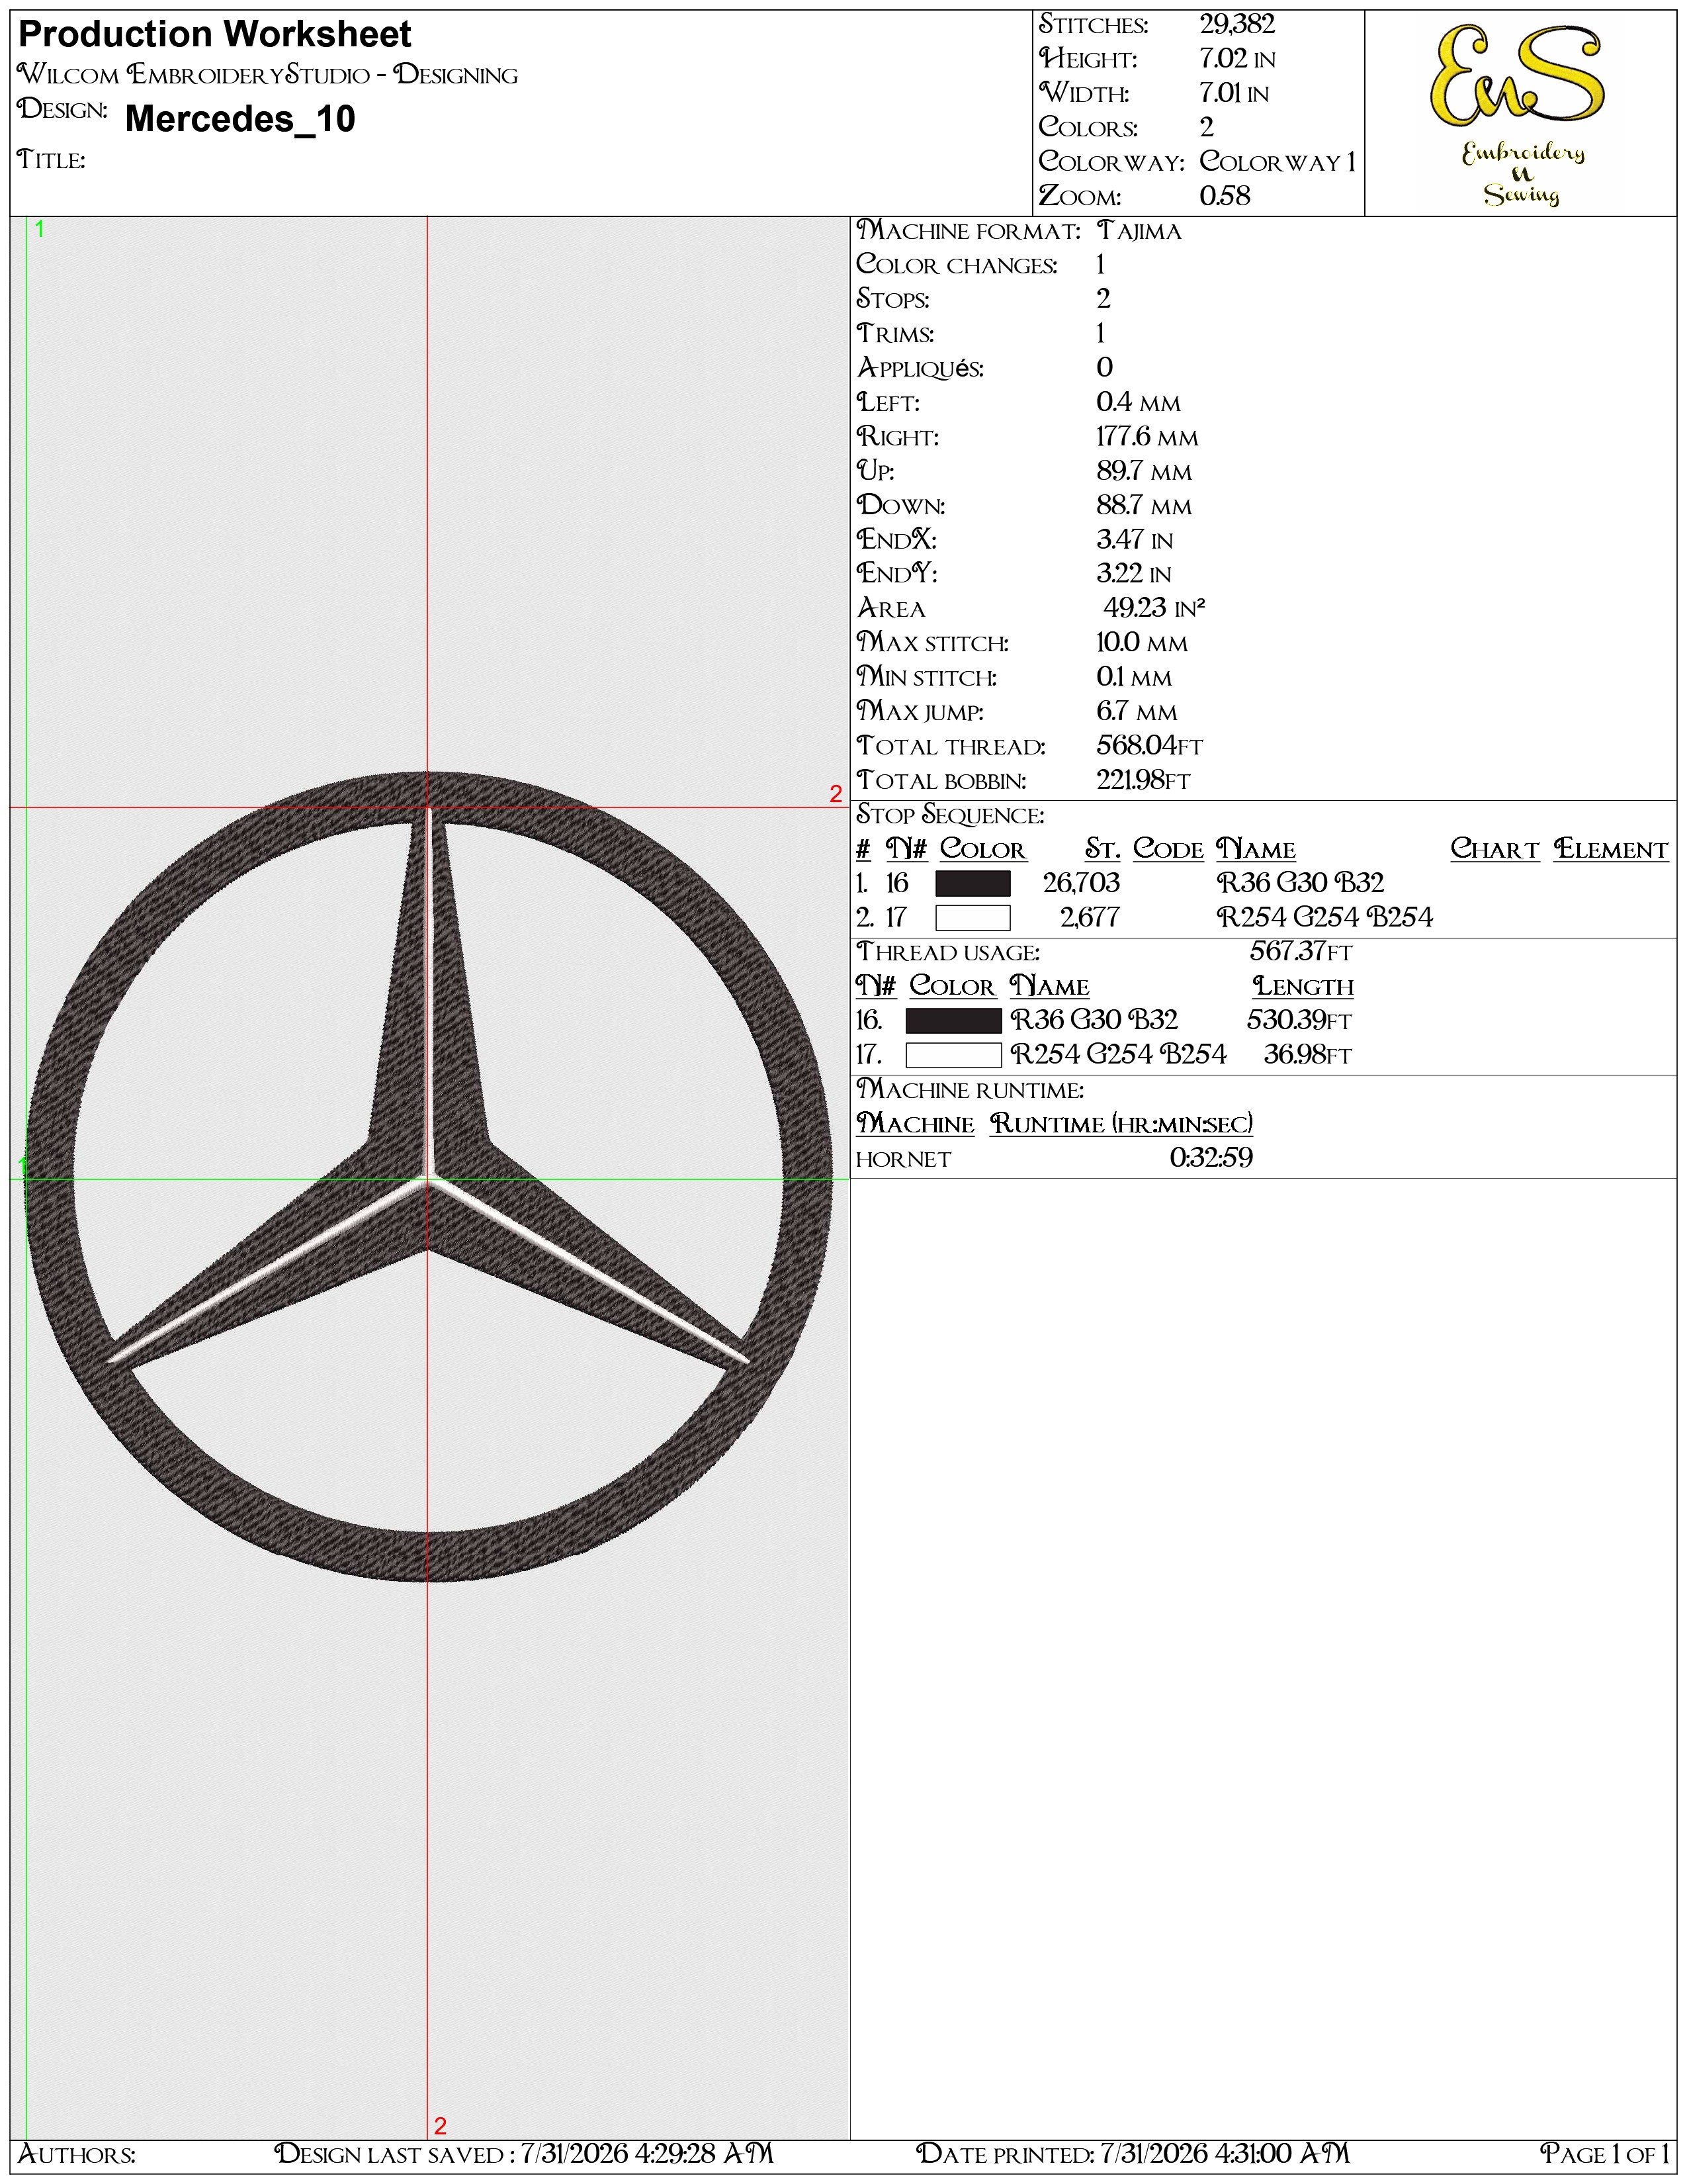Image resolution: width=1687 pixels, height=2184 pixels.
Task: Click the "Chart" column header
Action: [x=1495, y=849]
